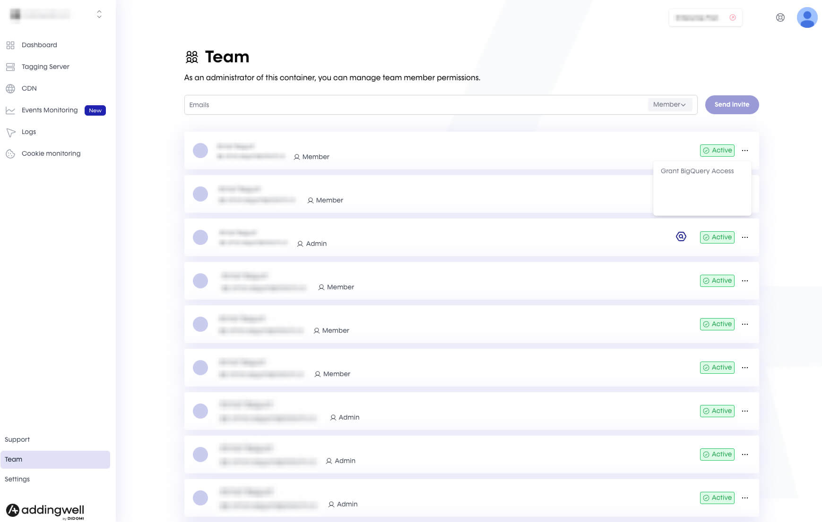Click the lifebuoy help icon in header
The image size is (822, 522).
[x=780, y=17]
